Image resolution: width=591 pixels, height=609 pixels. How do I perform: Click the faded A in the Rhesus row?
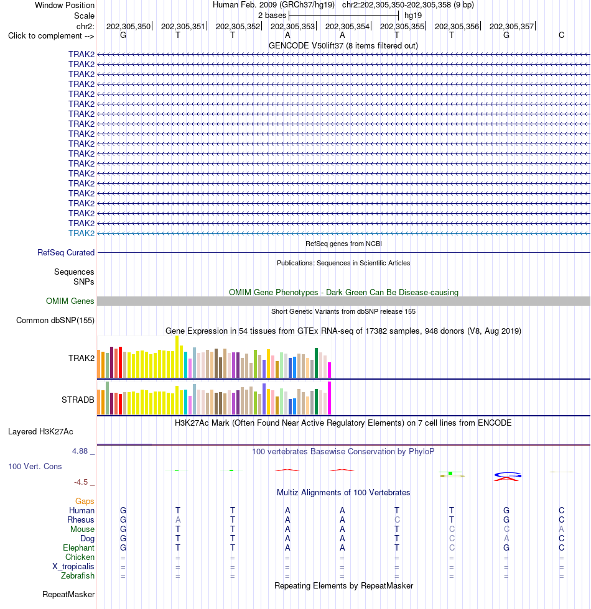pyautogui.click(x=178, y=520)
